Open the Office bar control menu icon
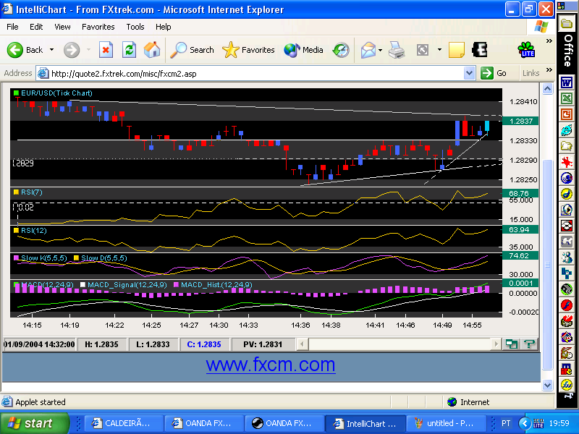 (561, 6)
